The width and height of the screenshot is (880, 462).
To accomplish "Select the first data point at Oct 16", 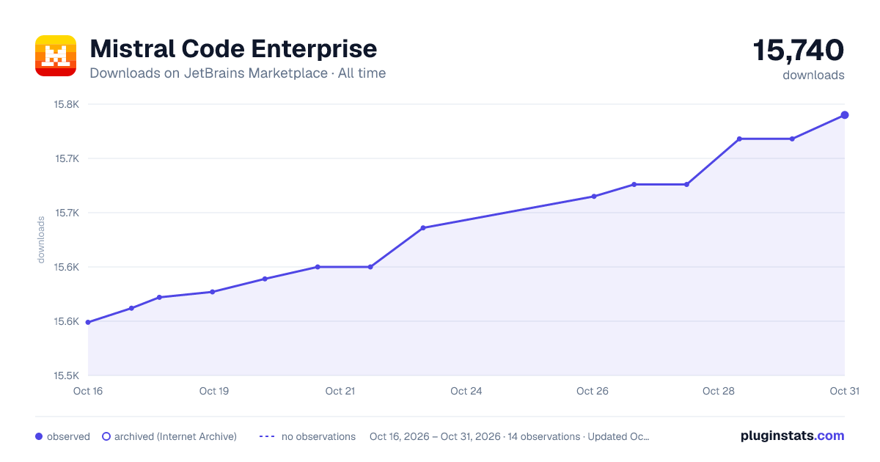I will [x=88, y=323].
